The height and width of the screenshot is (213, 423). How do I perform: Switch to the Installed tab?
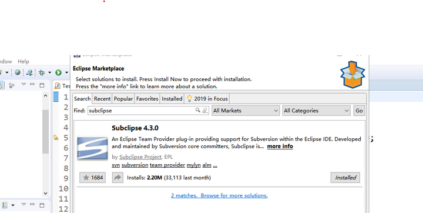coord(172,99)
